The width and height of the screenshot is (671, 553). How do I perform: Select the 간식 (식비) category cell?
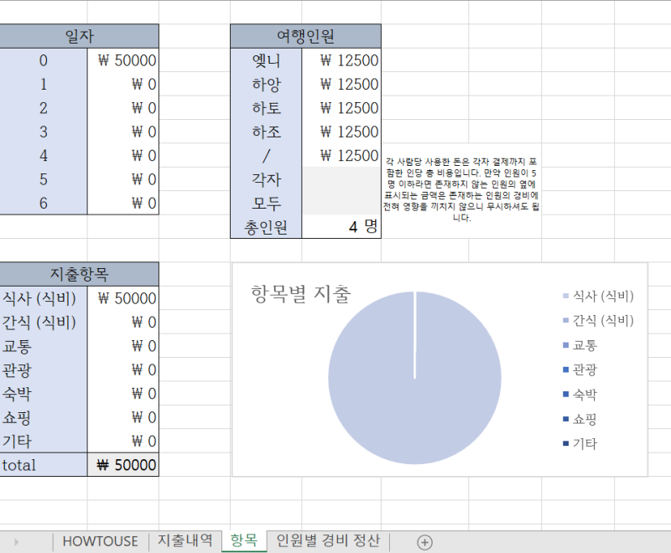tap(44, 323)
